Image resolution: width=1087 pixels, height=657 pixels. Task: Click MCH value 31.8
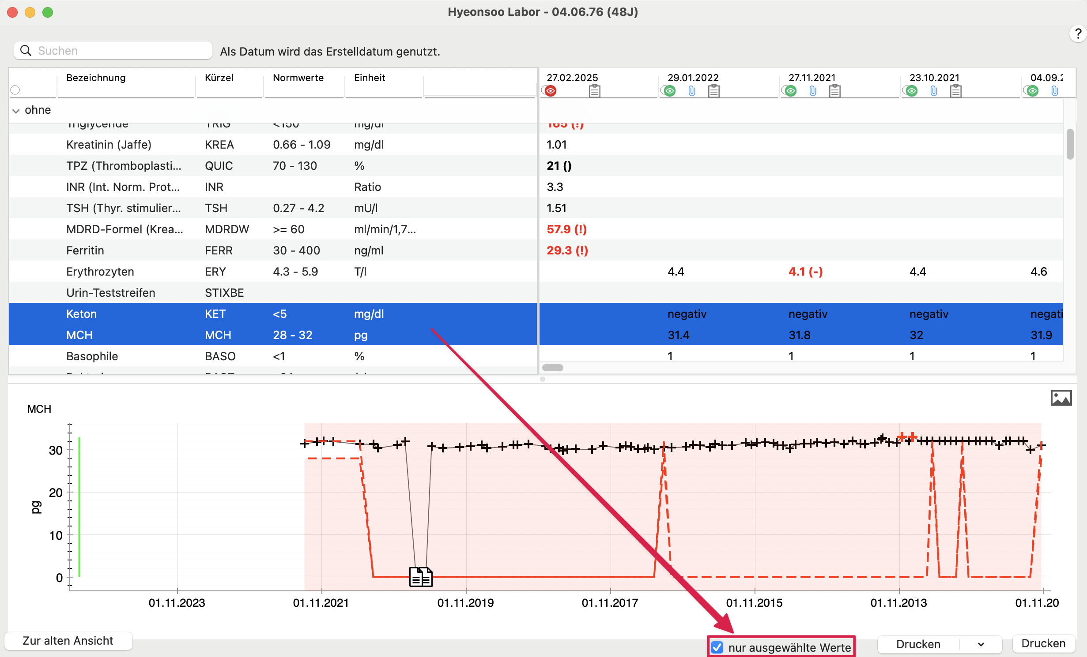(x=799, y=335)
